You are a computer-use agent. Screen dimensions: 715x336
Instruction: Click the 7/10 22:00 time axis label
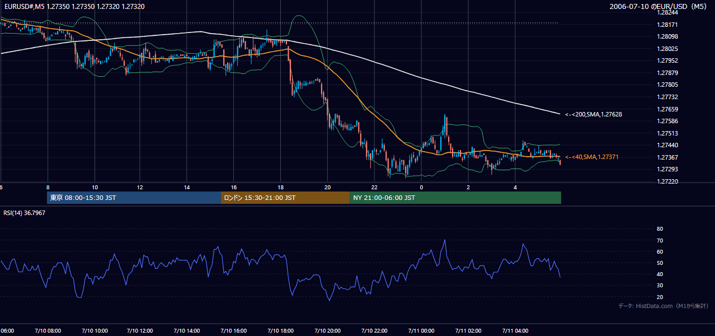(374, 331)
